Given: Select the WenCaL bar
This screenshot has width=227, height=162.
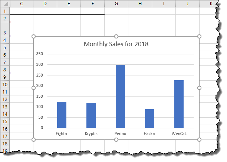Looking at the screenshot, I should pos(179,104).
